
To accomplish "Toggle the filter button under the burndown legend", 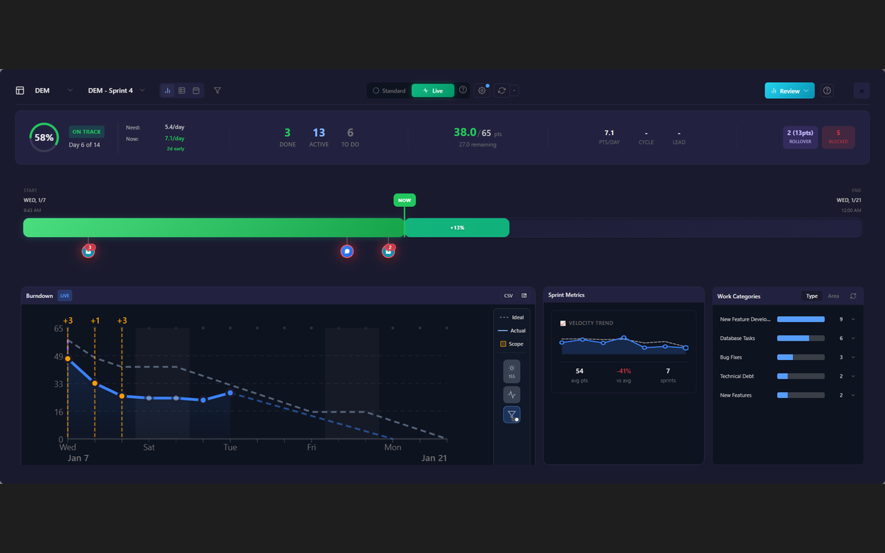I will (512, 414).
